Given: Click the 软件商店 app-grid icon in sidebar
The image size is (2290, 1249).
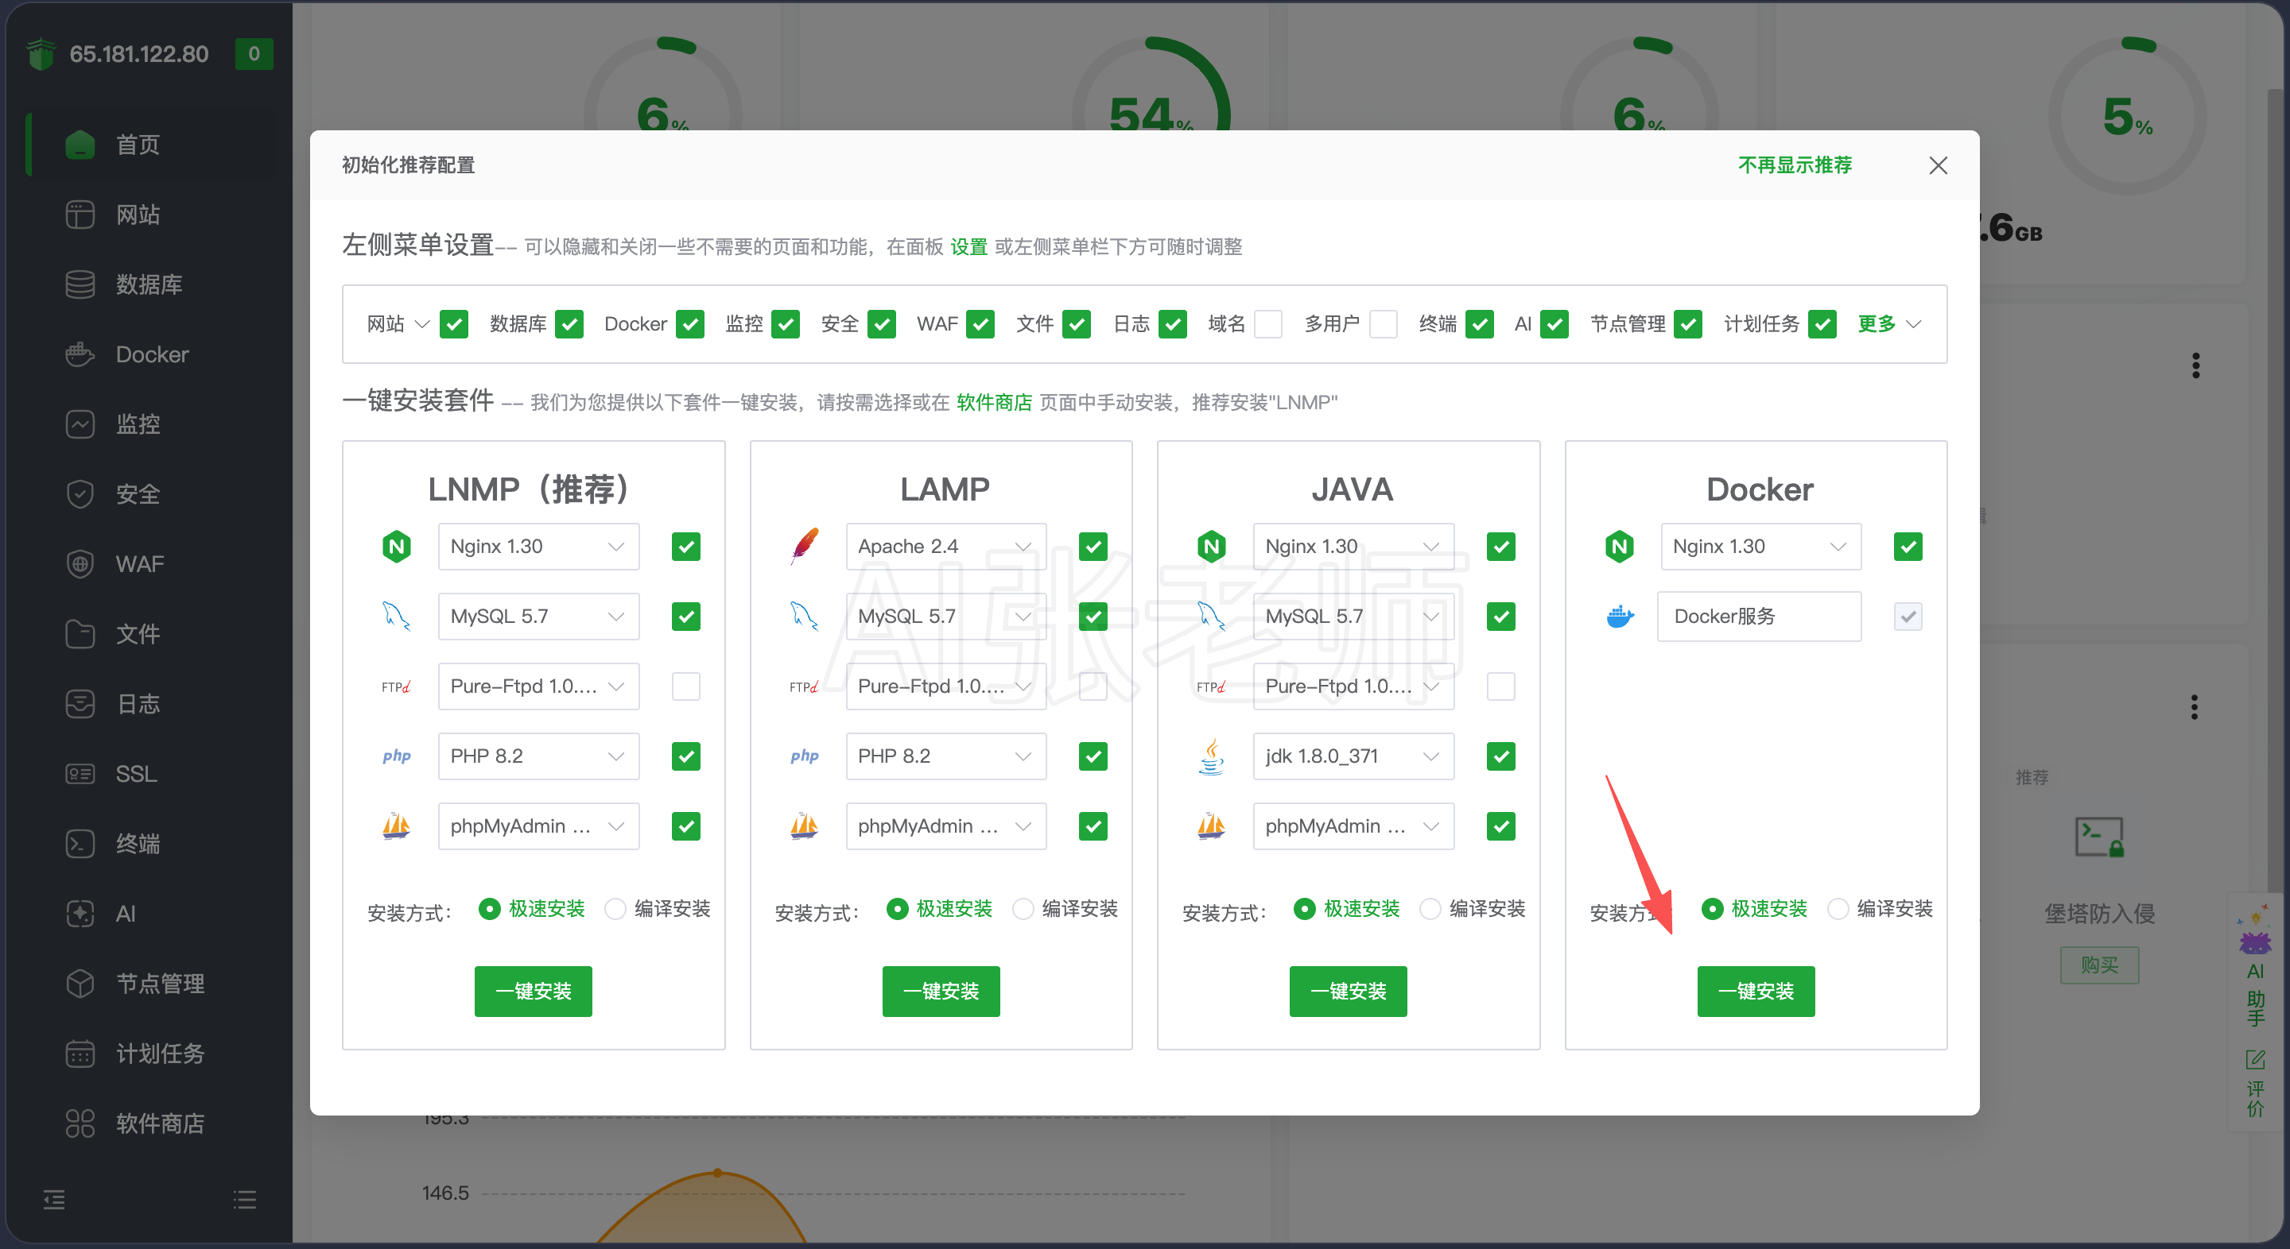Looking at the screenshot, I should click(80, 1123).
